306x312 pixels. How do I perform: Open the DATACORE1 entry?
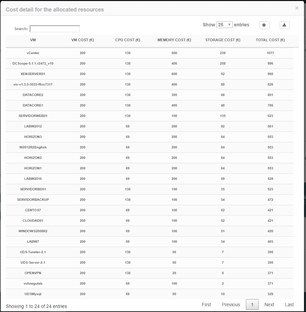[33, 105]
